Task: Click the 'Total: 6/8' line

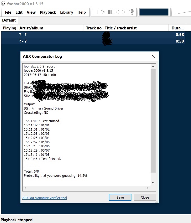Action: (x=31, y=171)
